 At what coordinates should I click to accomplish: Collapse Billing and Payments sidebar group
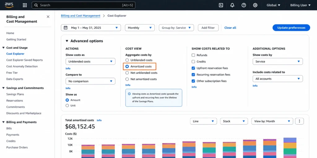[x=3, y=122]
